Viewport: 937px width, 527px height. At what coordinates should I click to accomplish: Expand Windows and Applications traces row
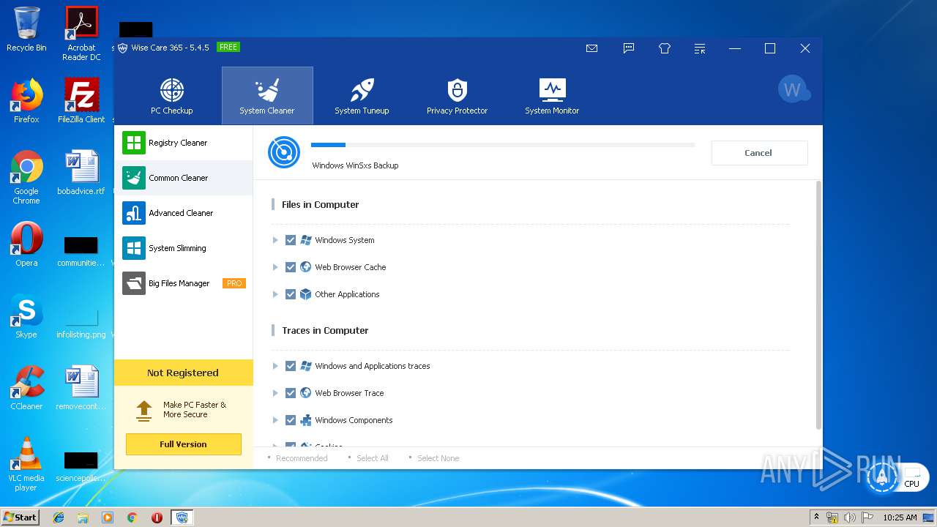pyautogui.click(x=275, y=366)
